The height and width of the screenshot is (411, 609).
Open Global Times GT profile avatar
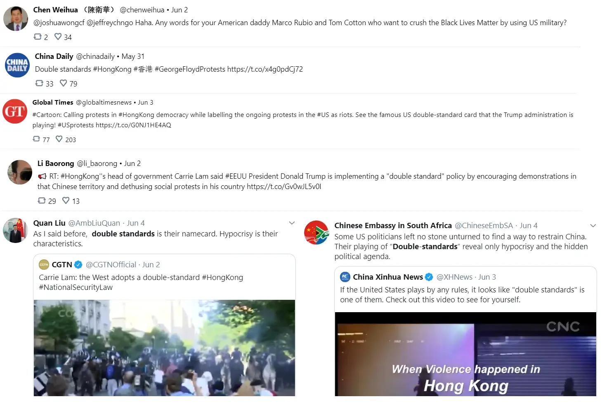[15, 111]
